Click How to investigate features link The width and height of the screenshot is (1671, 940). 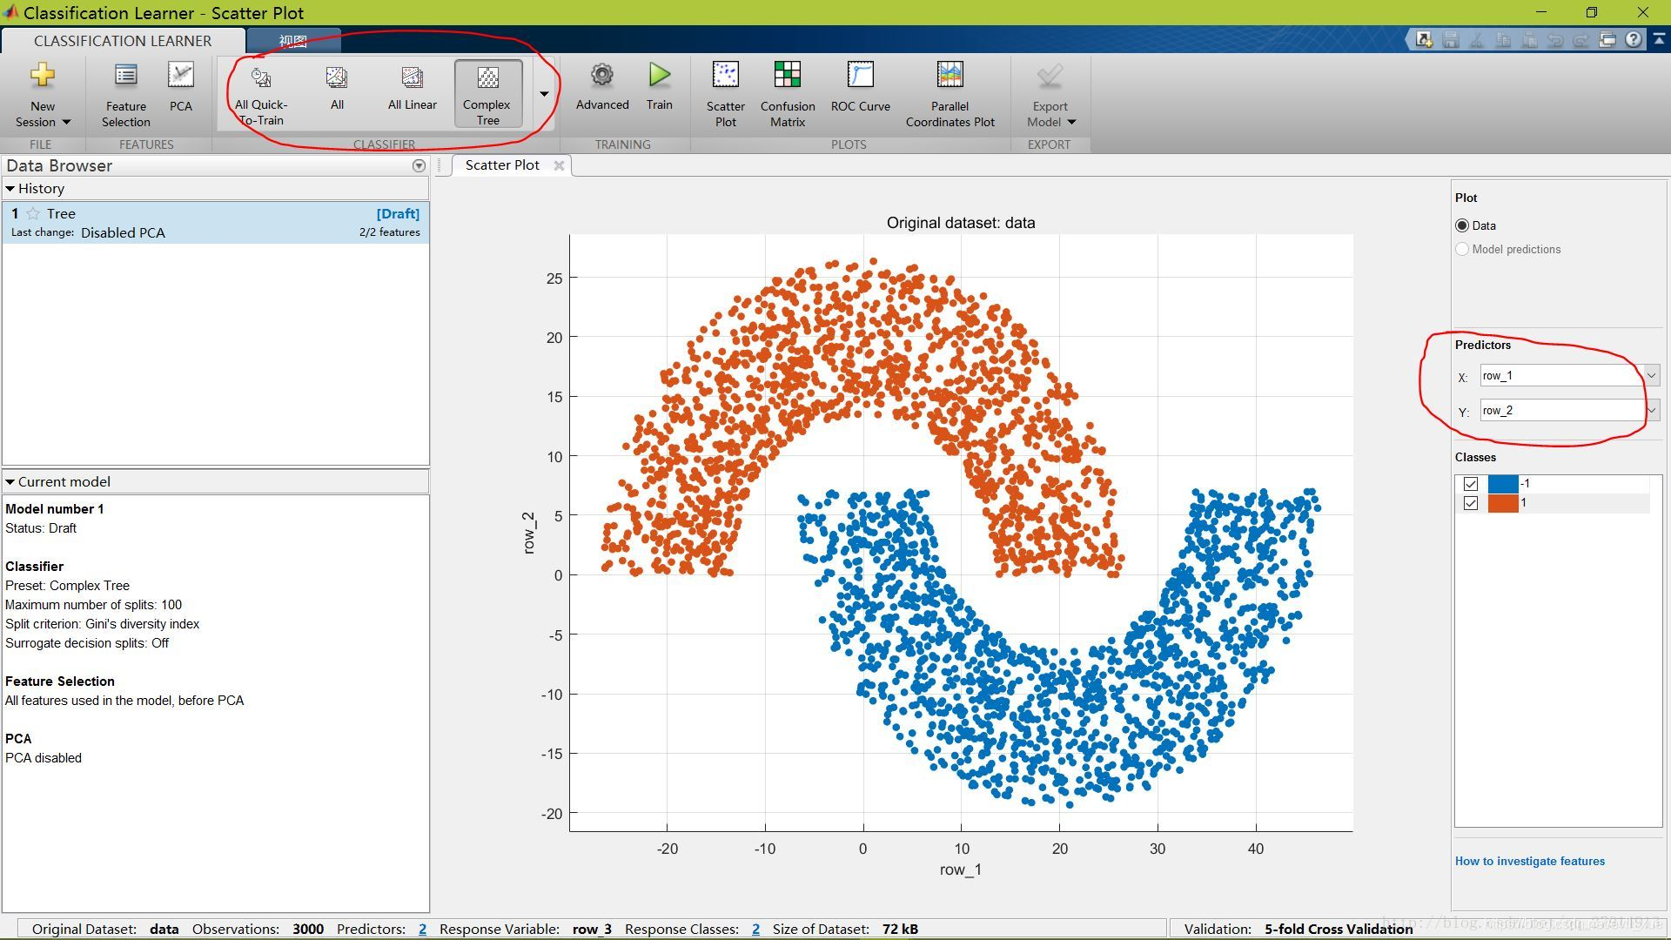(1529, 861)
